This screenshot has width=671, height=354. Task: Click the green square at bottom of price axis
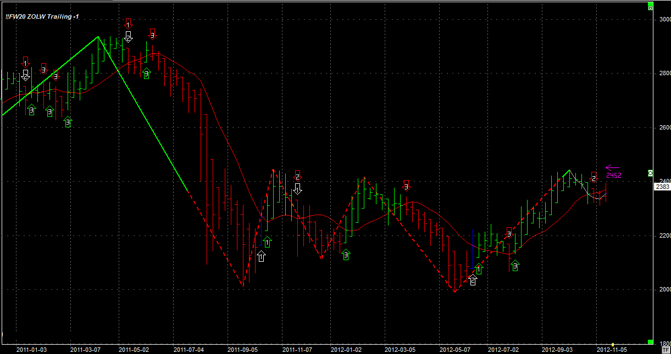(650, 342)
